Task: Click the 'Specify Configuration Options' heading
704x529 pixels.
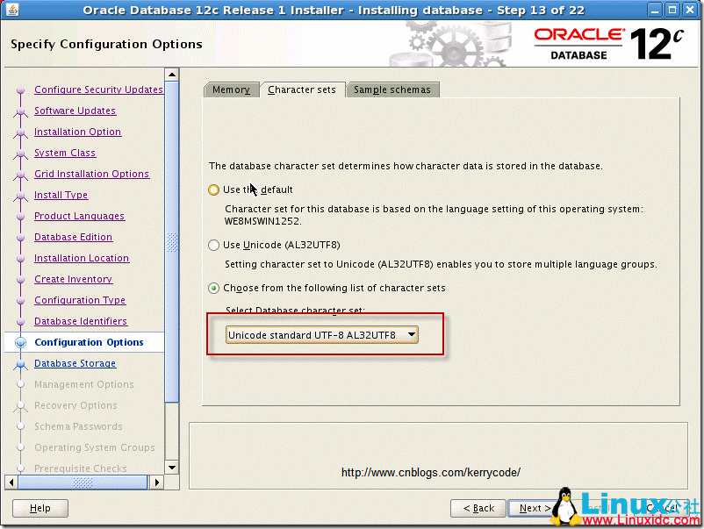Action: coord(106,44)
